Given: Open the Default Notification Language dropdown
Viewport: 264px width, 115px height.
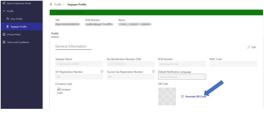Looking at the screenshot, I should pos(182,77).
